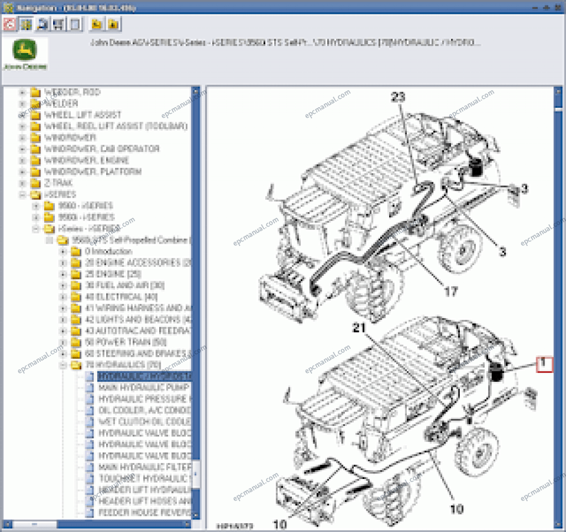Click the Z-TRAK folder icon
Image resolution: width=566 pixels, height=532 pixels.
35,183
